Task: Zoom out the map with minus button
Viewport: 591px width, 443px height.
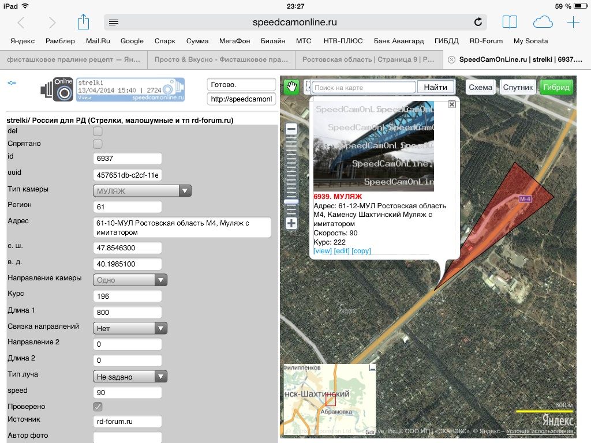Action: (x=291, y=129)
